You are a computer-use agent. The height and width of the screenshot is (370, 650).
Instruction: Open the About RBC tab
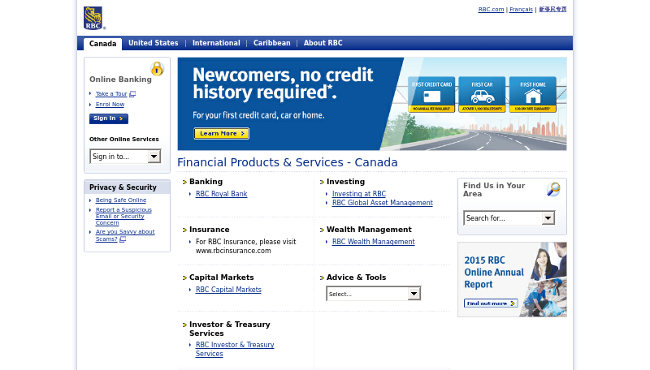(x=323, y=43)
